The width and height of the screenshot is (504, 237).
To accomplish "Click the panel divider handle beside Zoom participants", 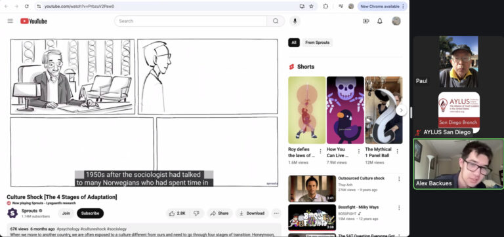I will [411, 112].
